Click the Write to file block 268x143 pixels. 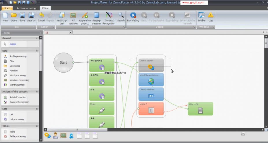point(200,109)
